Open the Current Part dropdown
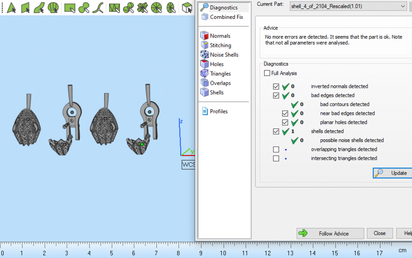The height and width of the screenshot is (258, 412). [403, 6]
